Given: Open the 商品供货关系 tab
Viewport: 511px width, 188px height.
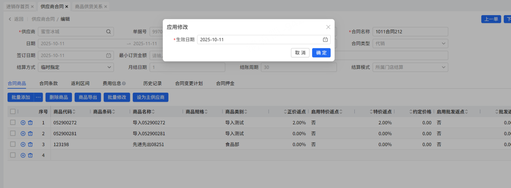Looking at the screenshot, I should click(x=89, y=7).
